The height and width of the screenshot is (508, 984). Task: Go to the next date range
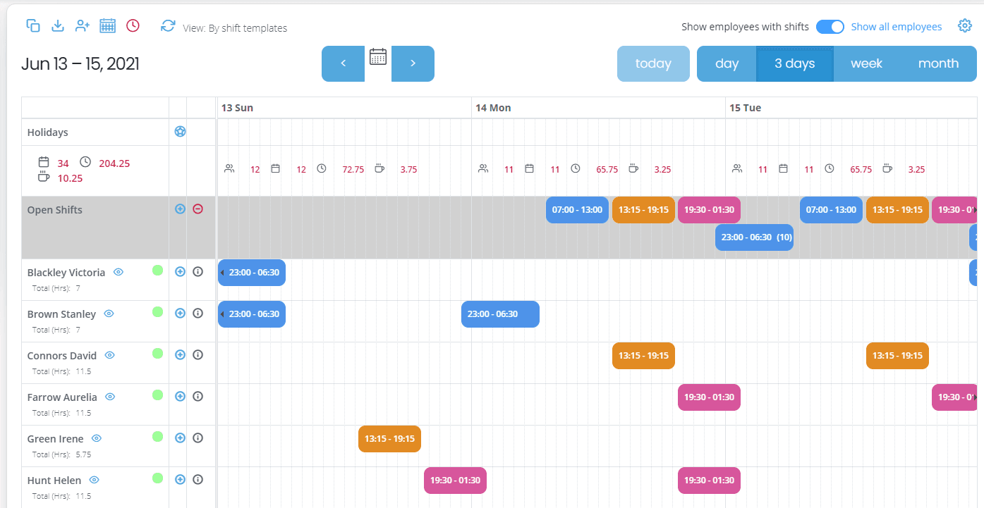click(413, 63)
